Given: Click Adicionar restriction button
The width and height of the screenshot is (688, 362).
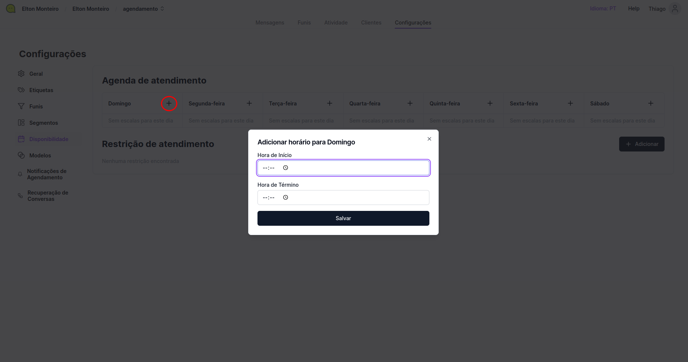Looking at the screenshot, I should point(641,144).
